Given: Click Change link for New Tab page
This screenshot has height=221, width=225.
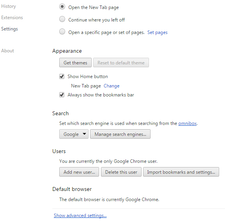Looking at the screenshot, I should coord(112,86).
